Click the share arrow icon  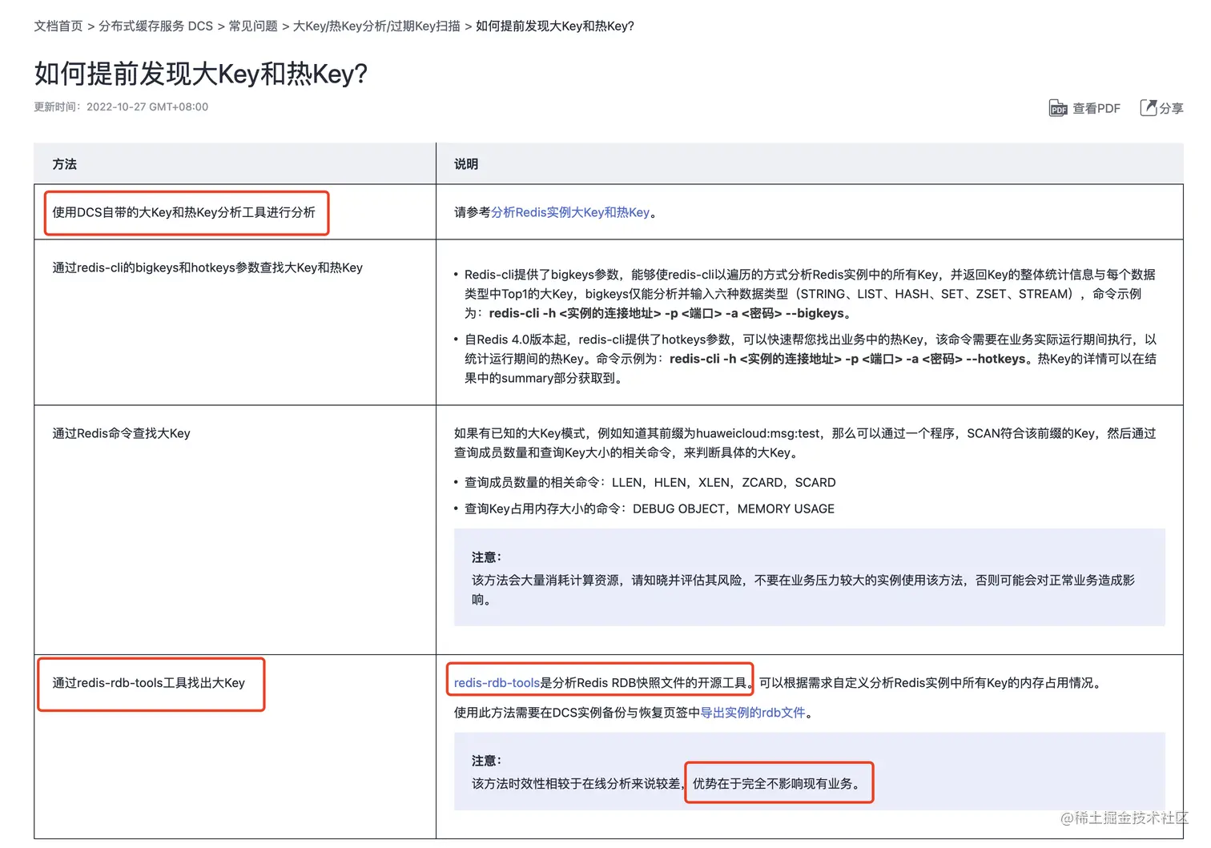[1149, 107]
